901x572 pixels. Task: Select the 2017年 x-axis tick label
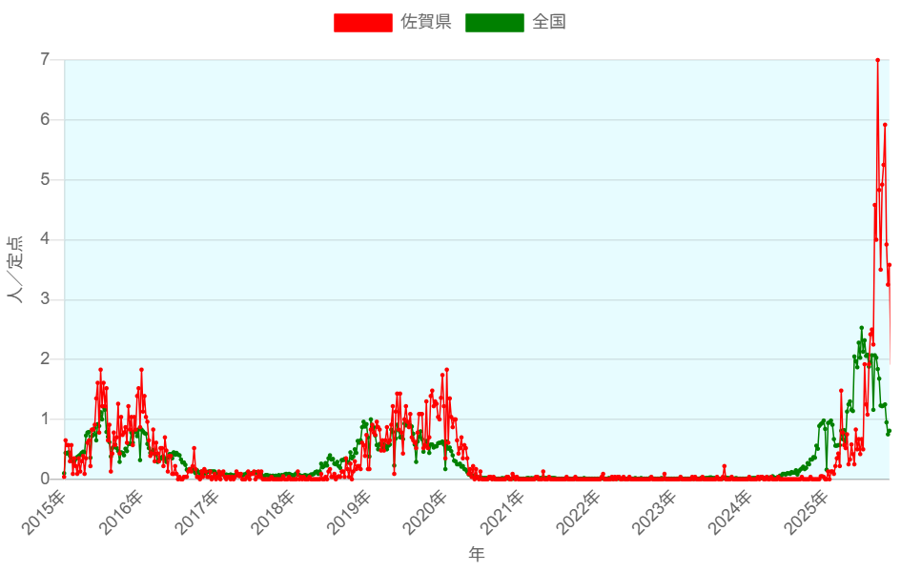(x=197, y=512)
